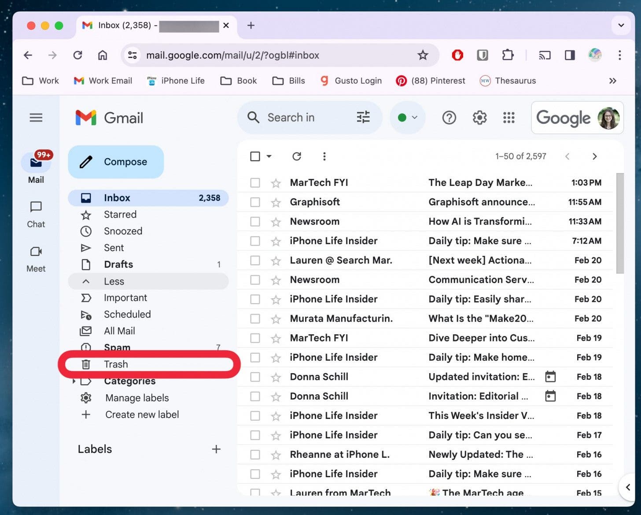Show more bookmarks with the double chevron

(612, 81)
